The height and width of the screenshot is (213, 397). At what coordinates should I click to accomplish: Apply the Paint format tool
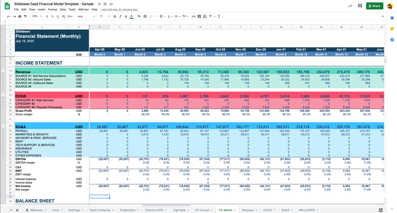tap(26, 16)
